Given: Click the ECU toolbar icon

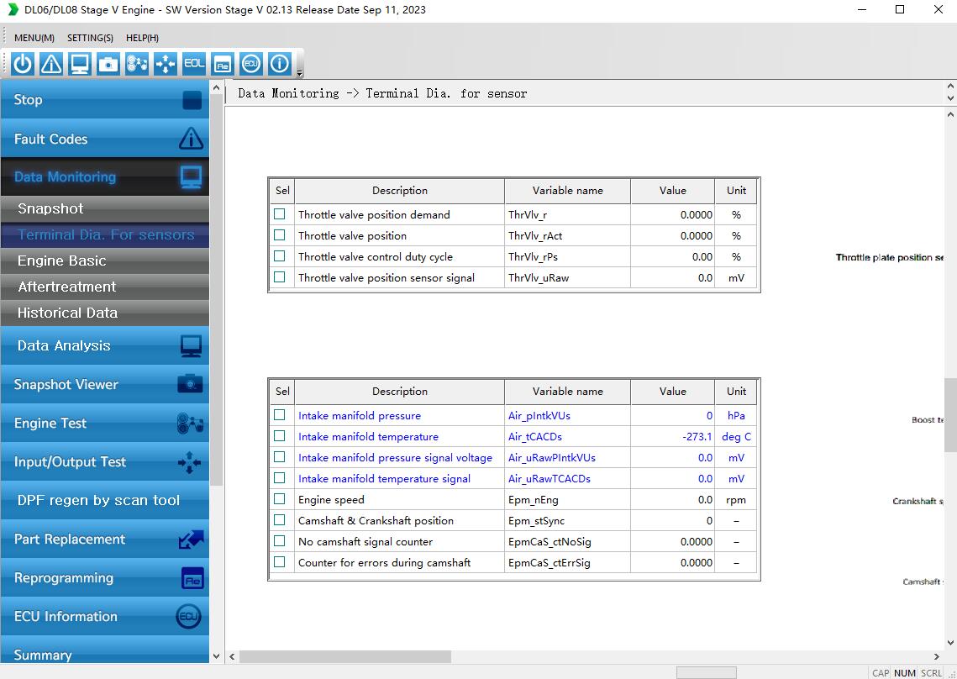Looking at the screenshot, I should [x=251, y=64].
